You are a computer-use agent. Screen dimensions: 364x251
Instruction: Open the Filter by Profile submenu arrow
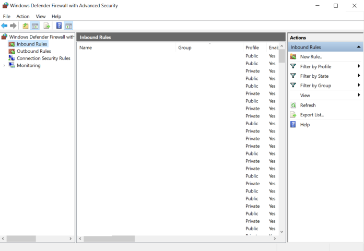click(359, 66)
